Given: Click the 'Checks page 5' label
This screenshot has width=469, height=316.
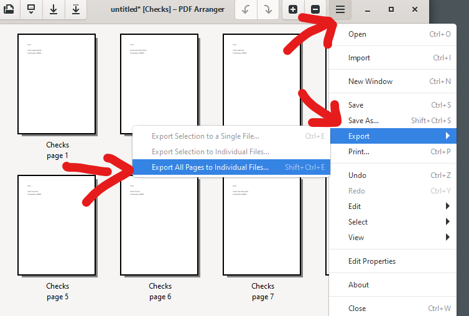Looking at the screenshot, I should click(x=57, y=292).
